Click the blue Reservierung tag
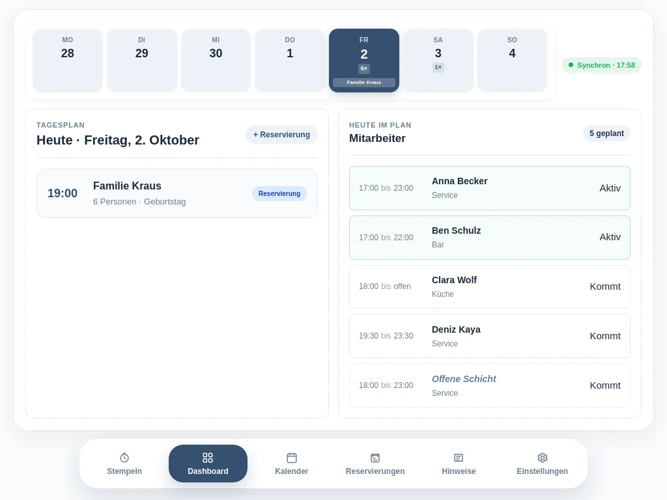Image resolution: width=667 pixels, height=500 pixels. 279,193
